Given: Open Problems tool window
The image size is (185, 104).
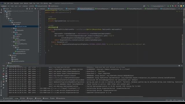Looking at the screenshot, I should (x=30, y=98).
